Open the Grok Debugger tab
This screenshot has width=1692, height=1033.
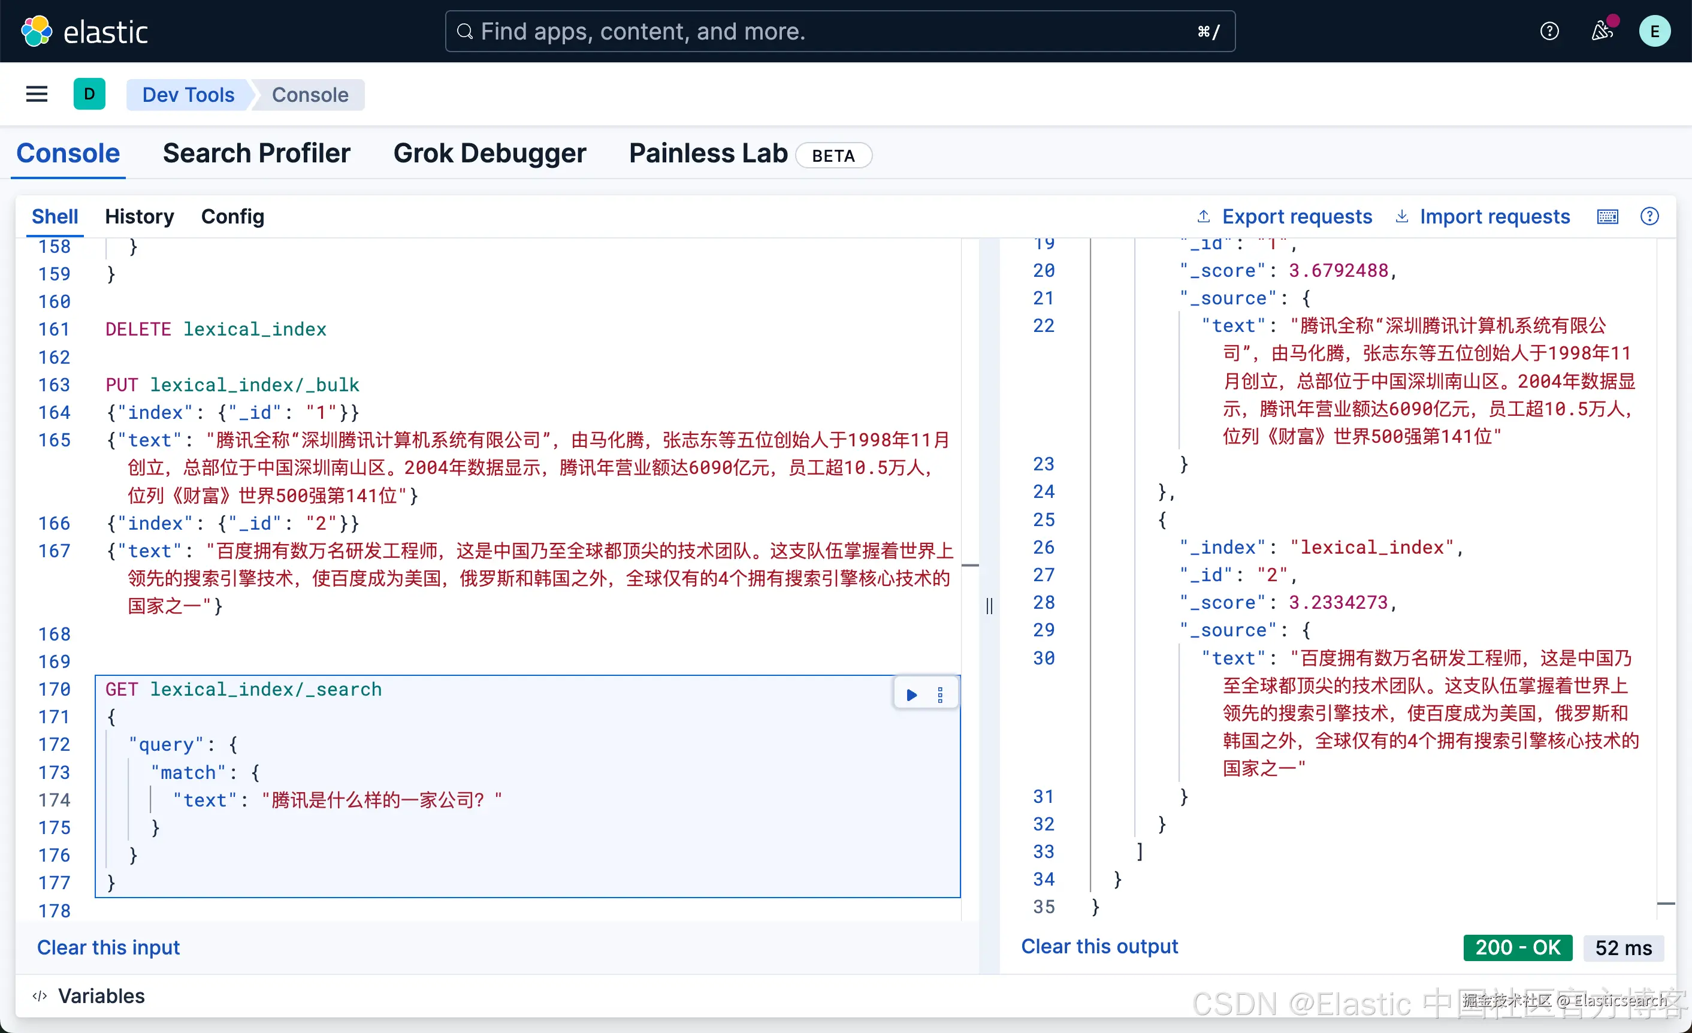(489, 153)
